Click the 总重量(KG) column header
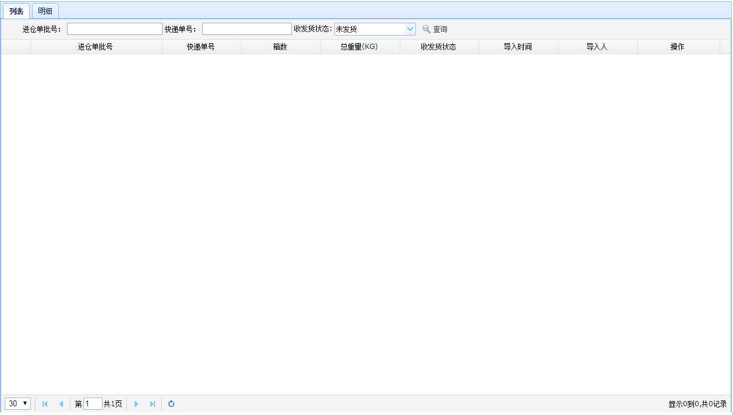Image resolution: width=733 pixels, height=415 pixels. coord(360,47)
